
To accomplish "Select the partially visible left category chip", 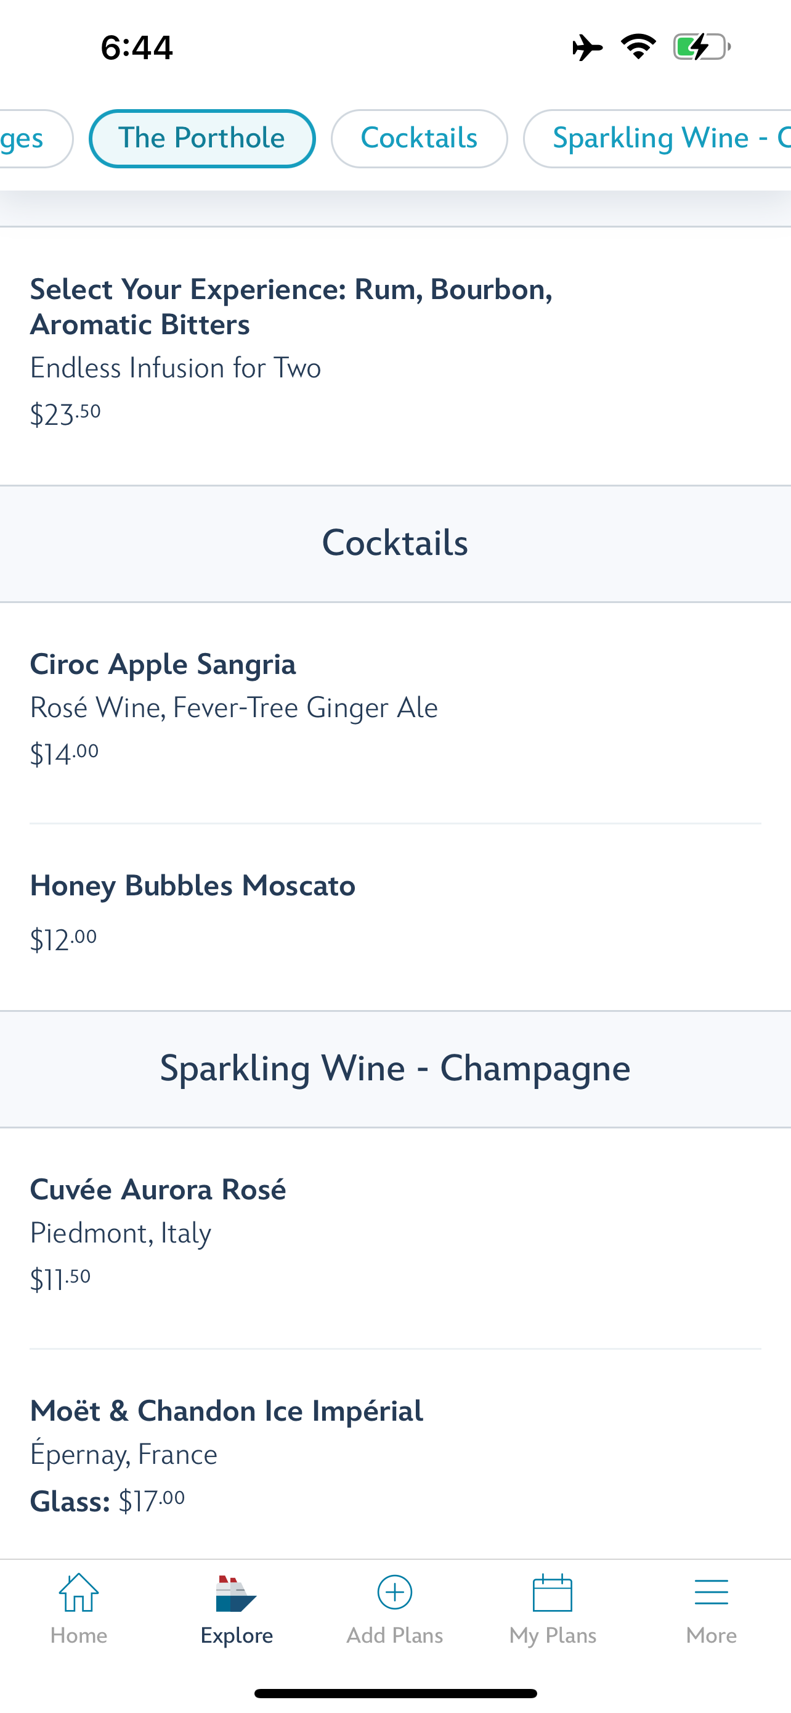I will [30, 138].
